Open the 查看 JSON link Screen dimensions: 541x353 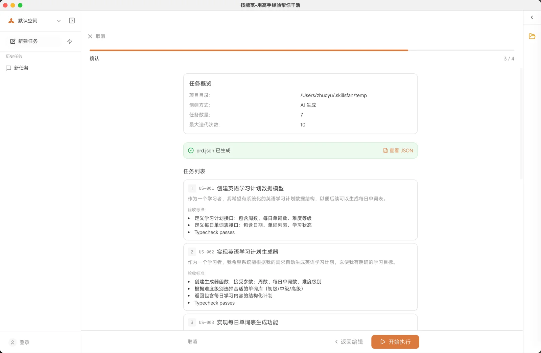398,150
